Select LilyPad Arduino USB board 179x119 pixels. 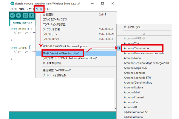pyautogui.click(x=144, y=112)
